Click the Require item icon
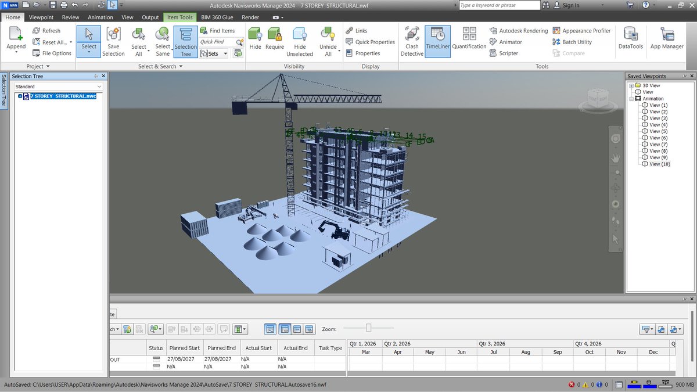697x392 pixels. pyautogui.click(x=275, y=34)
